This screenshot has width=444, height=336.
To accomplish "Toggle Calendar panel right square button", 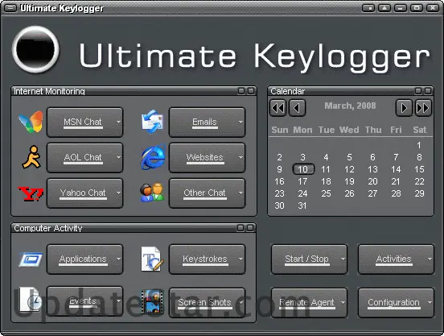I will pos(428,91).
